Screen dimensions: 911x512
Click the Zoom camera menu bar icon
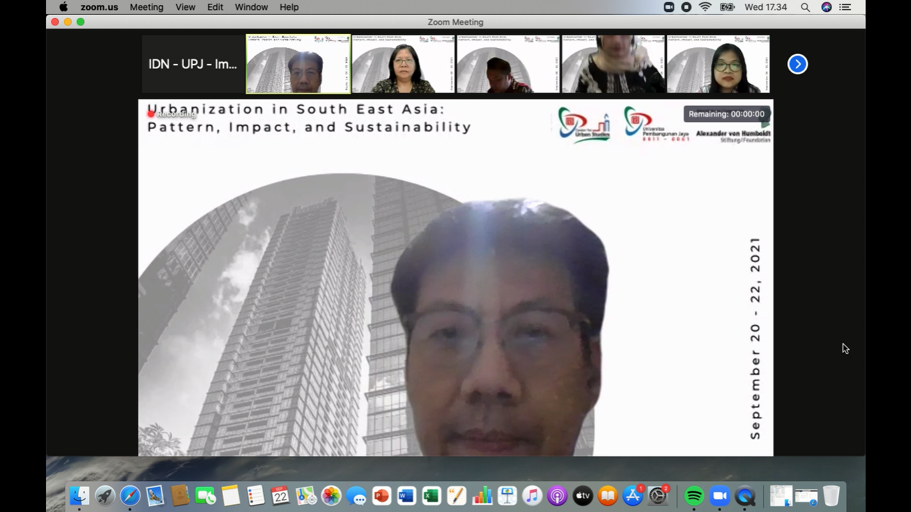pyautogui.click(x=669, y=7)
